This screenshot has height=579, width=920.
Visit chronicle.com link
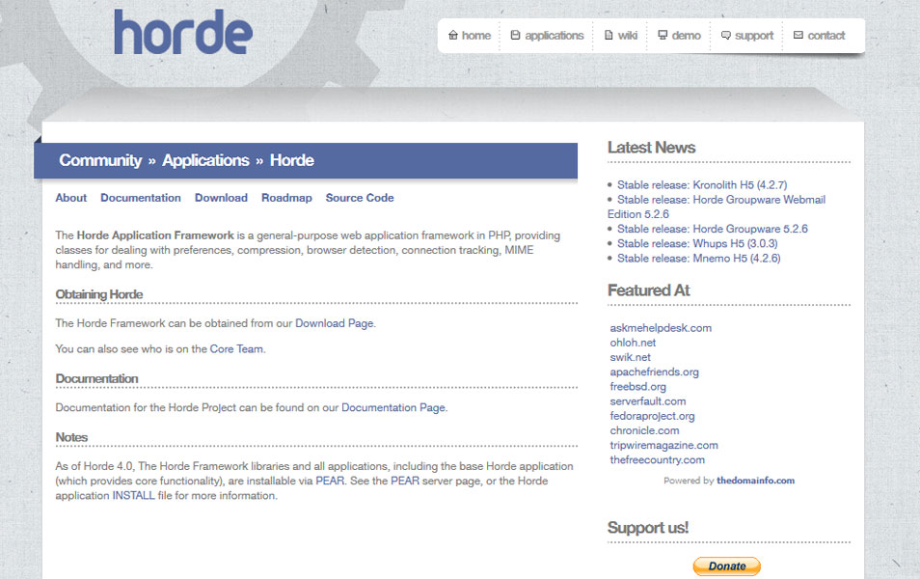644,431
